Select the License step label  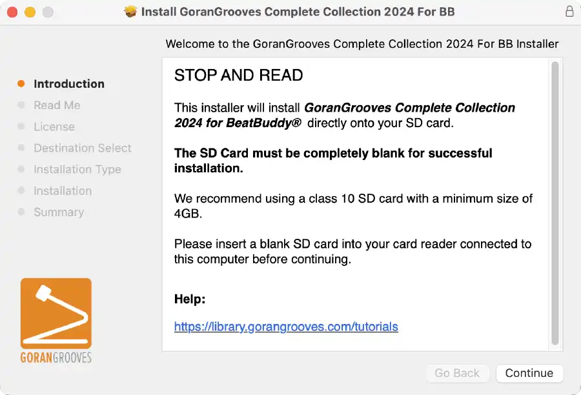[54, 127]
